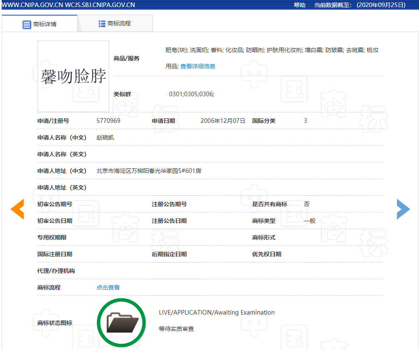419x350 pixels.
Task: Select similar group 0301;0305;0306;
Action: (192, 94)
